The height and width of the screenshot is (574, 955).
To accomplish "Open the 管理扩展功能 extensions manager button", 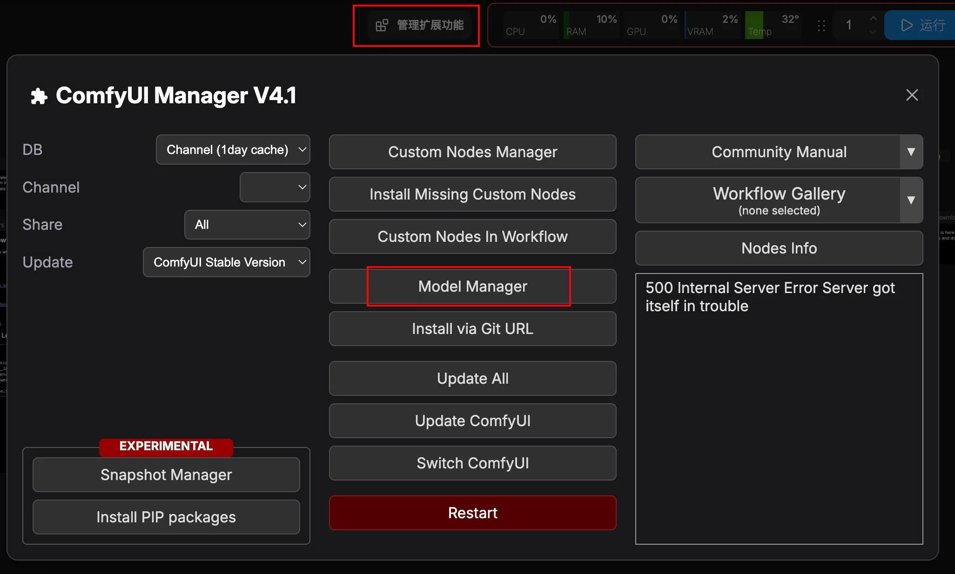I will 420,25.
